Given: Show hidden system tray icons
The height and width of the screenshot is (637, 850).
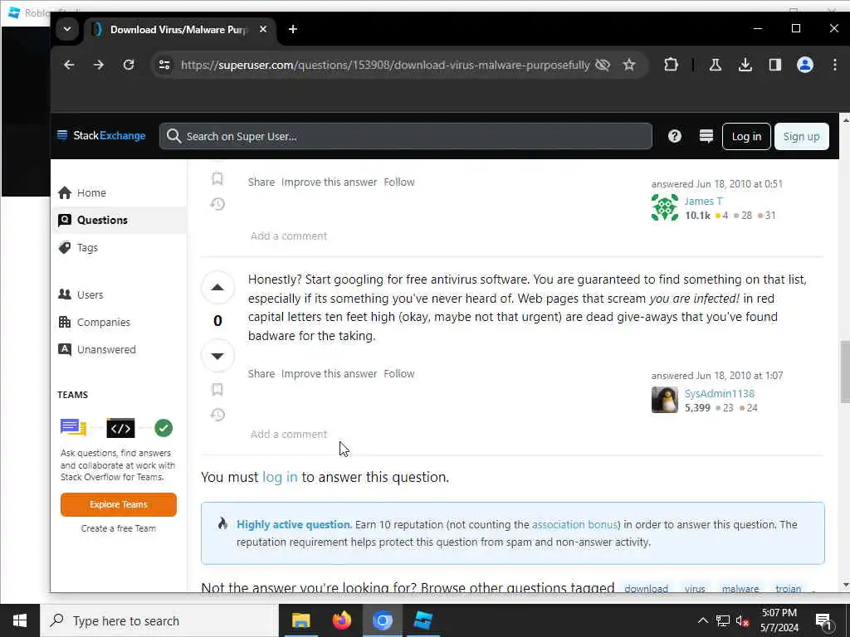Looking at the screenshot, I should point(703,620).
